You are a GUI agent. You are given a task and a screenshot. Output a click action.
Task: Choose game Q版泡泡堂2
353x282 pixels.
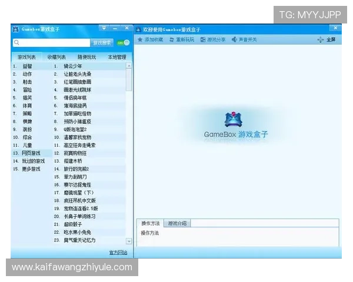[x=89, y=129]
